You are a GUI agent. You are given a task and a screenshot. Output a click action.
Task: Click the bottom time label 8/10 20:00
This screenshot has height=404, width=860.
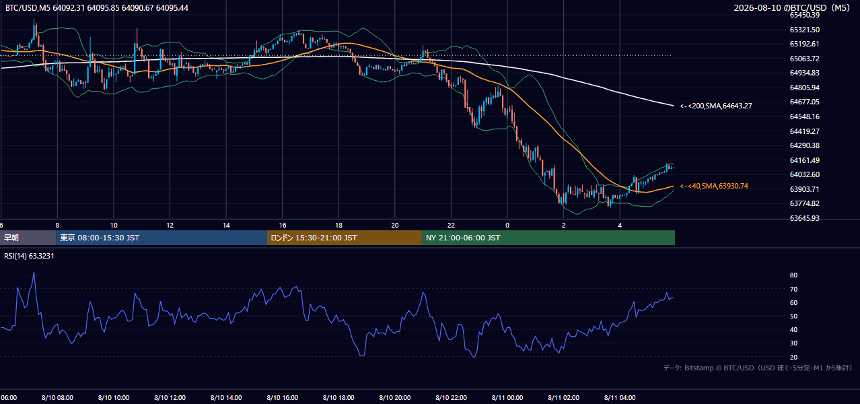pos(395,398)
